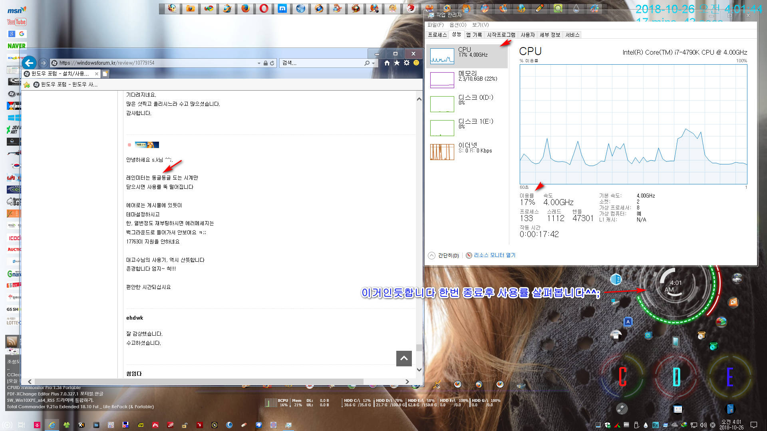Viewport: 767px width, 431px height.
Task: Switch to the 서비스 tab
Action: 572,35
